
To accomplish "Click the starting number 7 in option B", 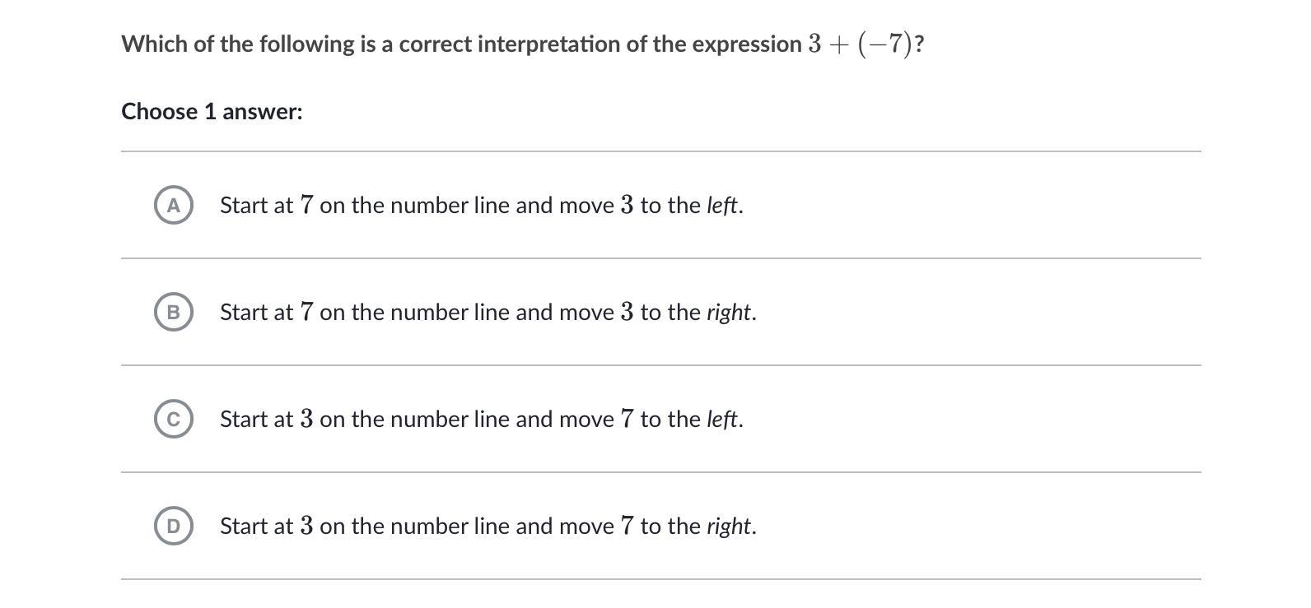I will (306, 312).
